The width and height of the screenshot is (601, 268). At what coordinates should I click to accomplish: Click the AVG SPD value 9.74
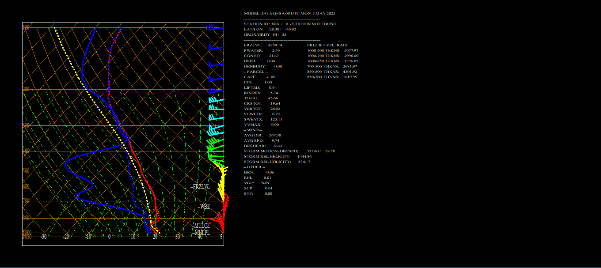pos(275,140)
